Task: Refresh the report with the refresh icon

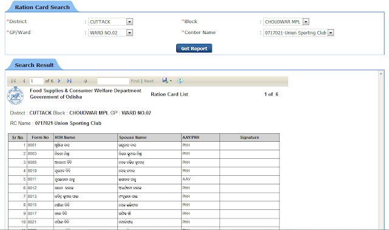Action: tap(180, 81)
